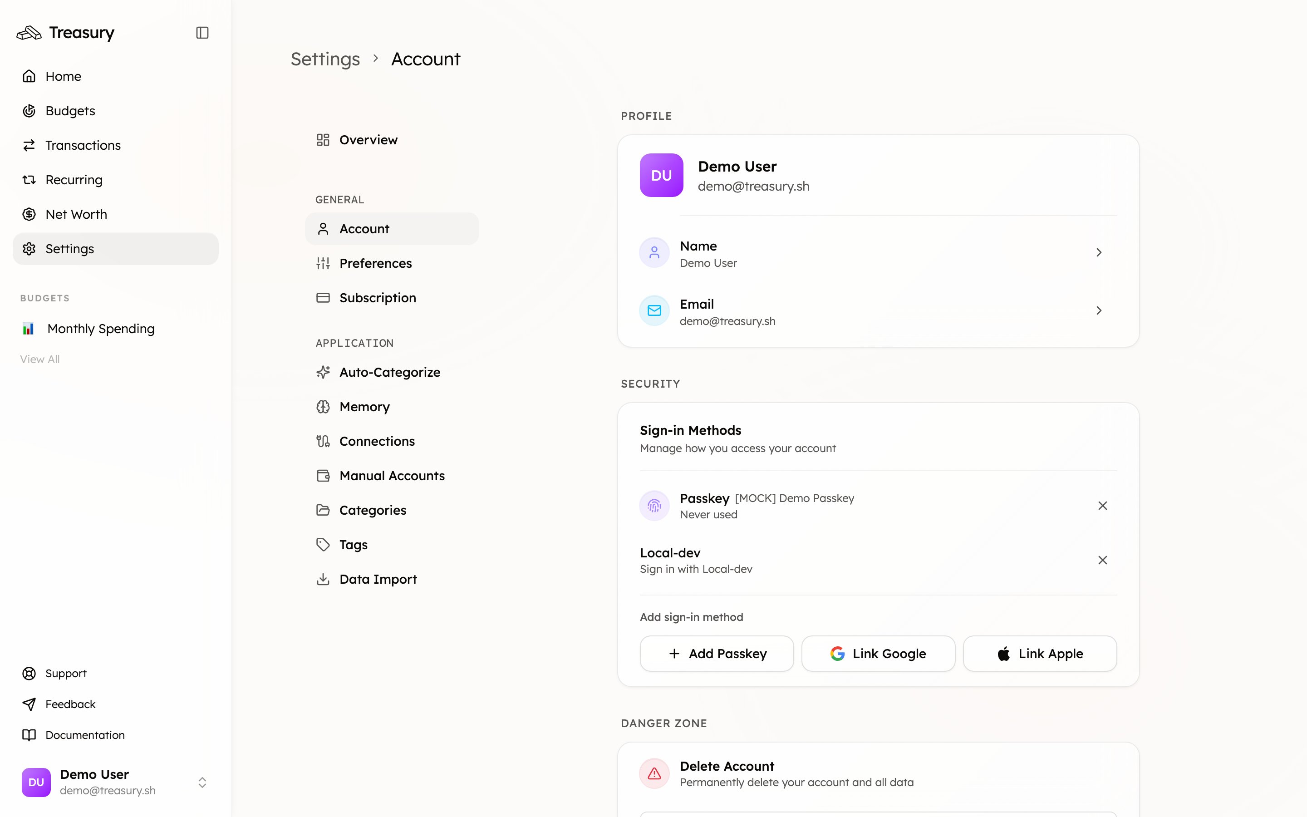Image resolution: width=1307 pixels, height=817 pixels.
Task: Click the DU avatar in sidebar footer
Action: (36, 783)
